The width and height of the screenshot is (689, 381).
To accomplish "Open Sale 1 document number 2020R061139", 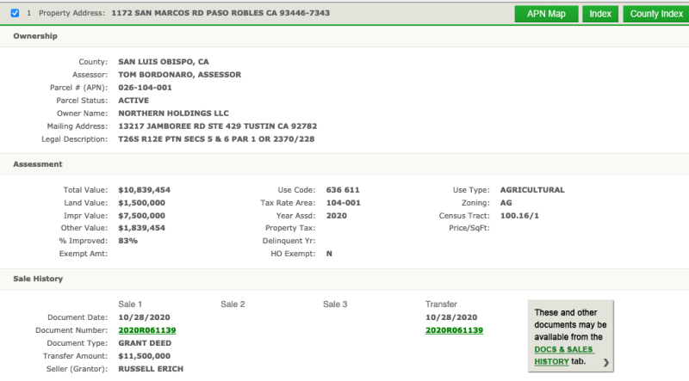I will 147,330.
